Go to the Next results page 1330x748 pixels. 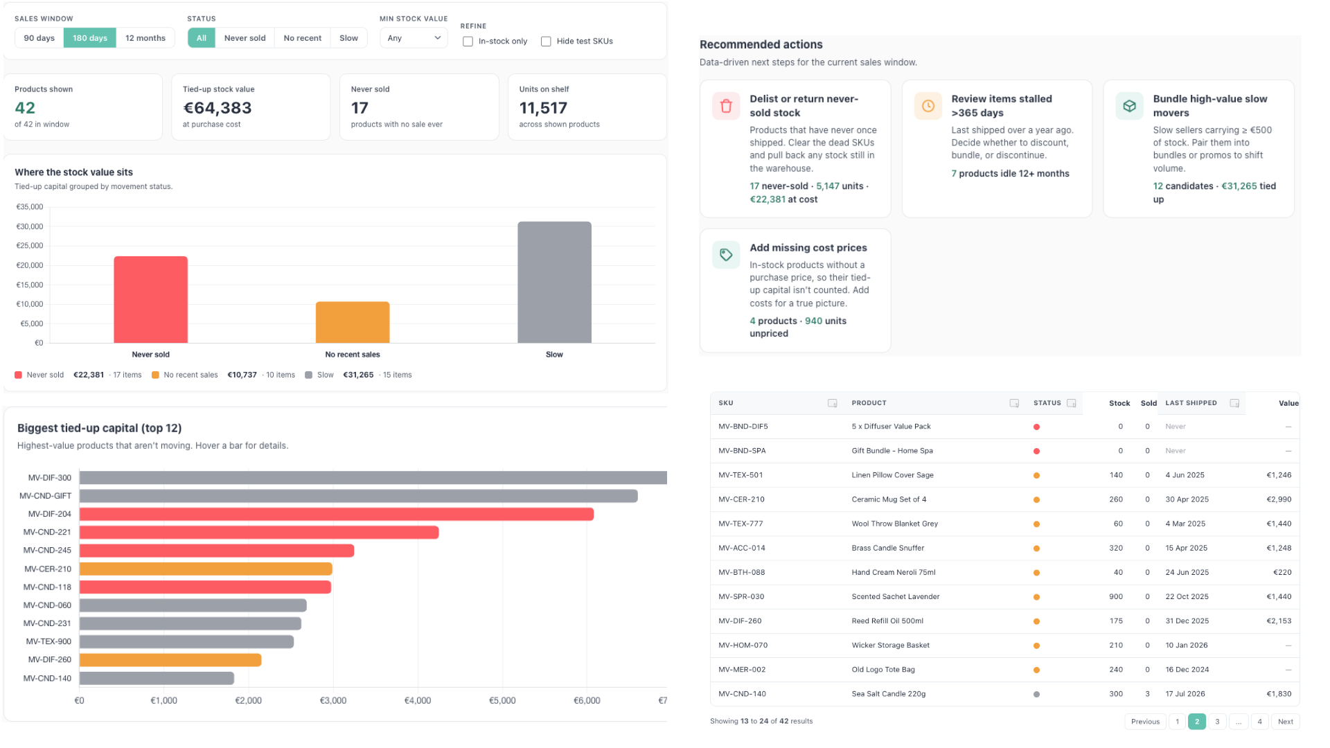pos(1286,722)
